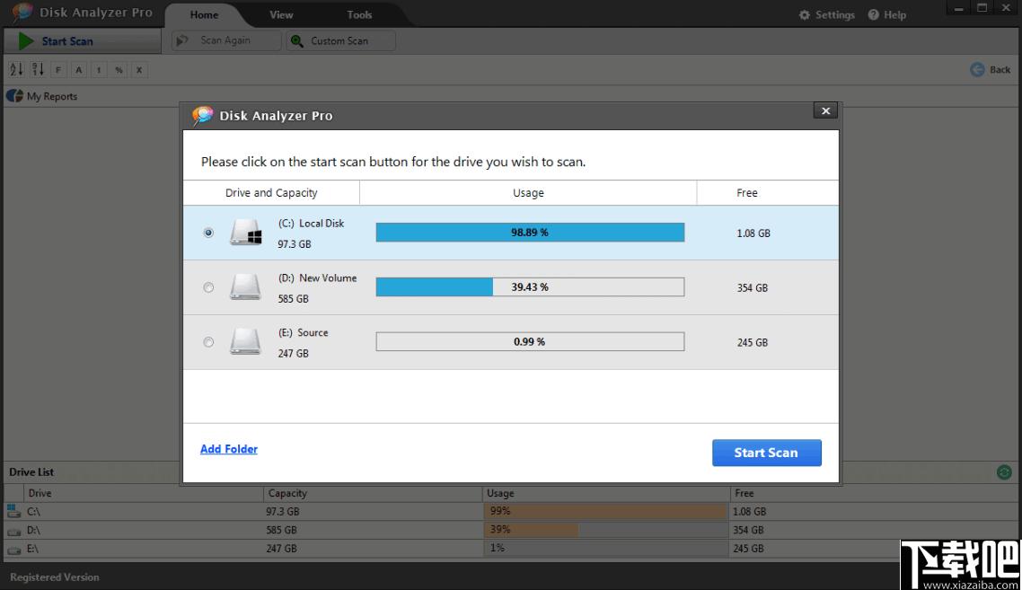Click the 1% usage cell in Drive List
1022x590 pixels.
tap(605, 549)
